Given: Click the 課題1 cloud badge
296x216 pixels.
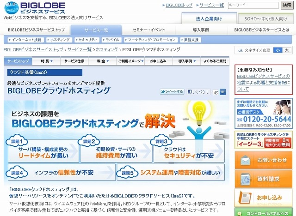Looking at the screenshot, I should (x=17, y=141).
